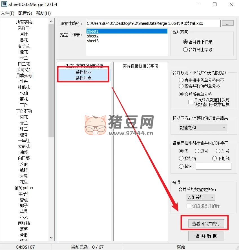Open the 文件(F) menu
The height and width of the screenshot is (250, 239).
coord(8,13)
